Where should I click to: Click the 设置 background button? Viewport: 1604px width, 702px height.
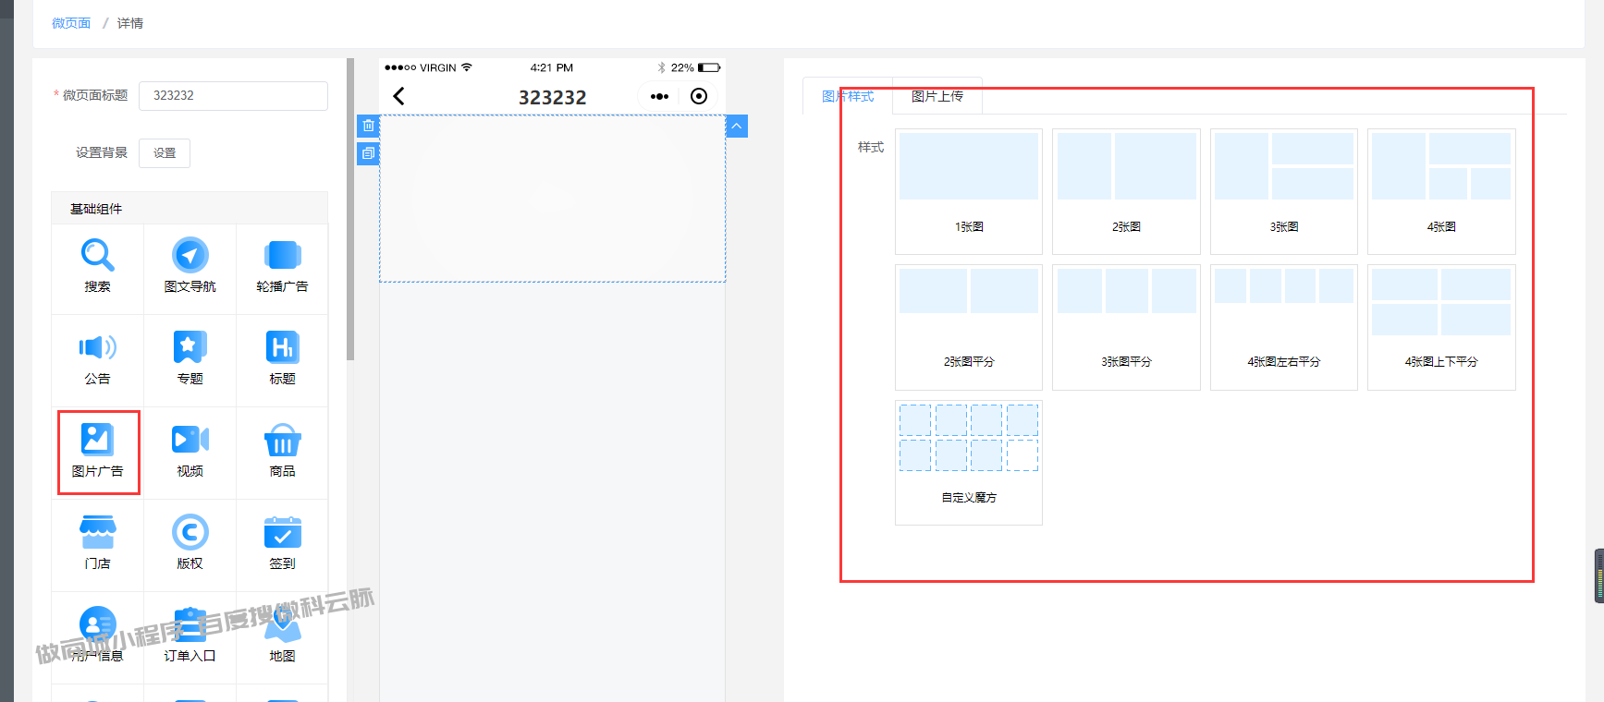[165, 153]
